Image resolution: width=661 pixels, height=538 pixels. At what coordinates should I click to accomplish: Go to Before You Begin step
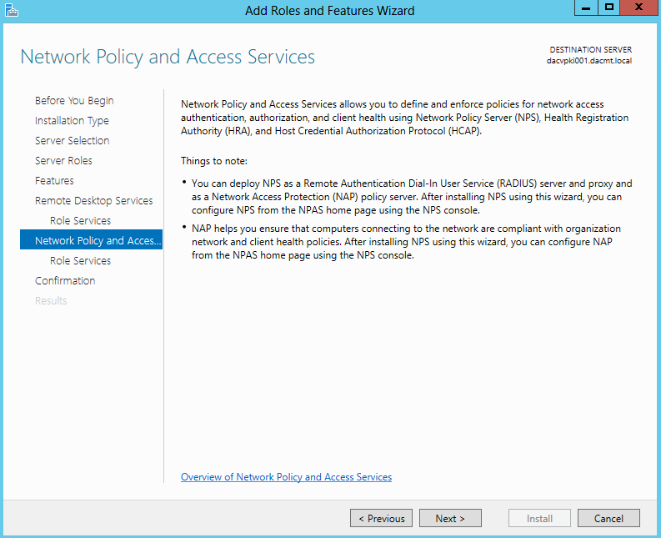(x=74, y=100)
